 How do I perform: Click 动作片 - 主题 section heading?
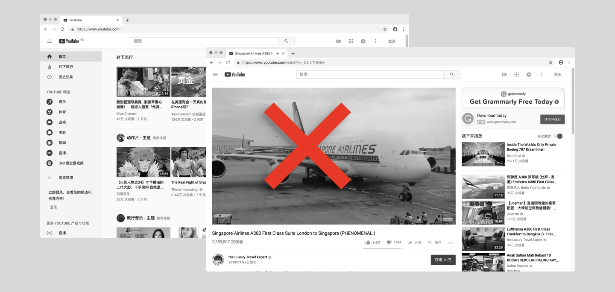[x=139, y=138]
